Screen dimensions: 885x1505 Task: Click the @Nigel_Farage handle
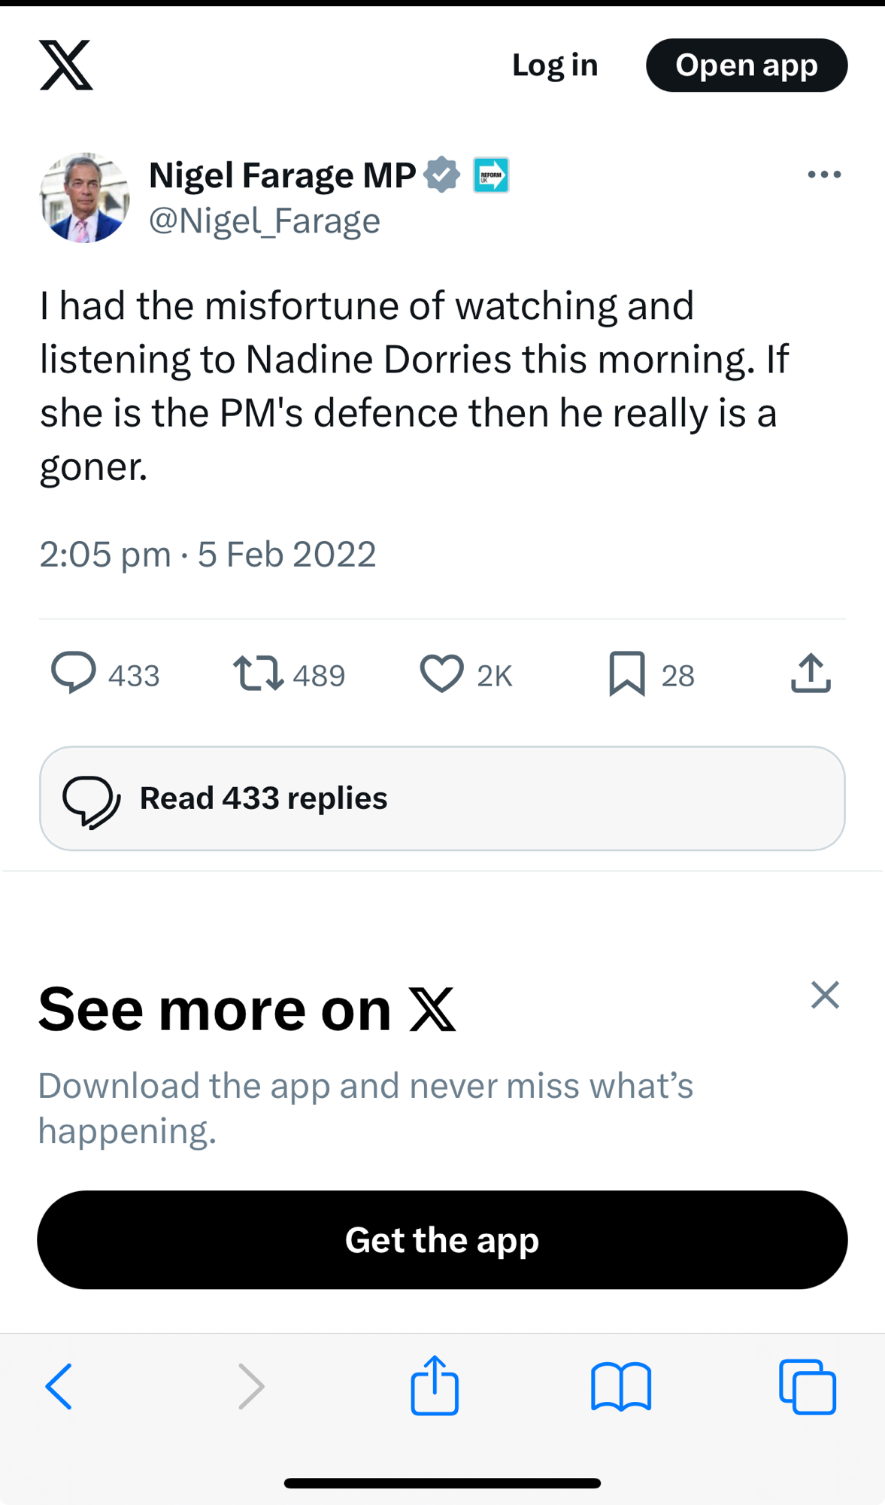265,220
